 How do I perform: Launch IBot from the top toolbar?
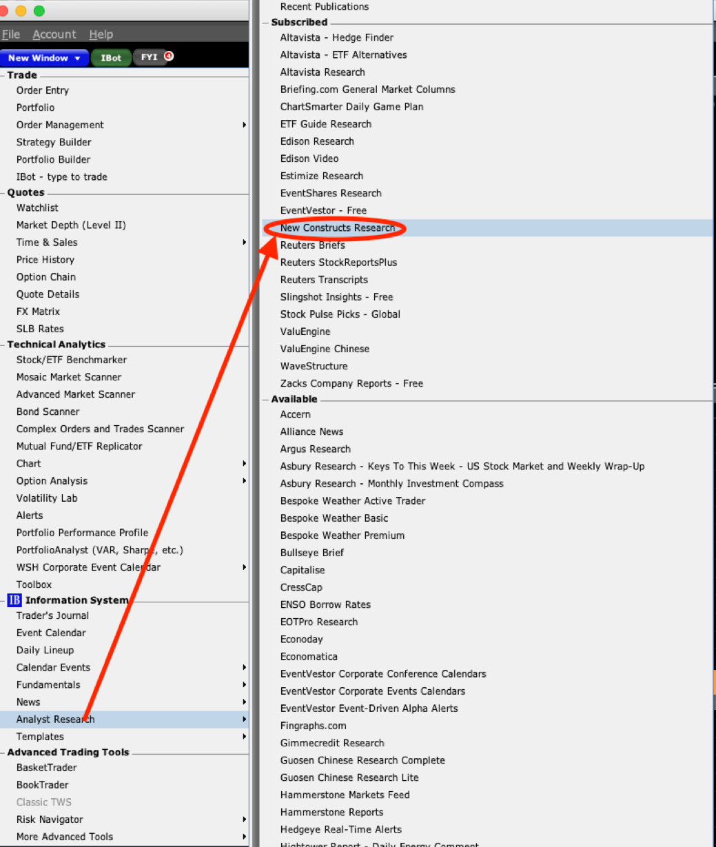click(x=110, y=58)
